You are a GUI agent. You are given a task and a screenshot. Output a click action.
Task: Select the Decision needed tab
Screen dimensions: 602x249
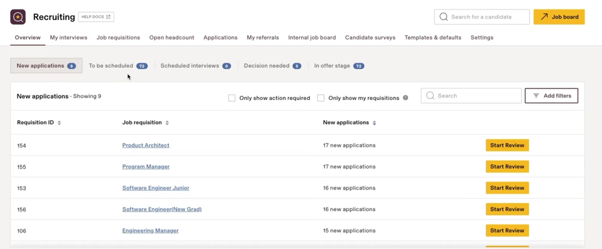pyautogui.click(x=272, y=66)
